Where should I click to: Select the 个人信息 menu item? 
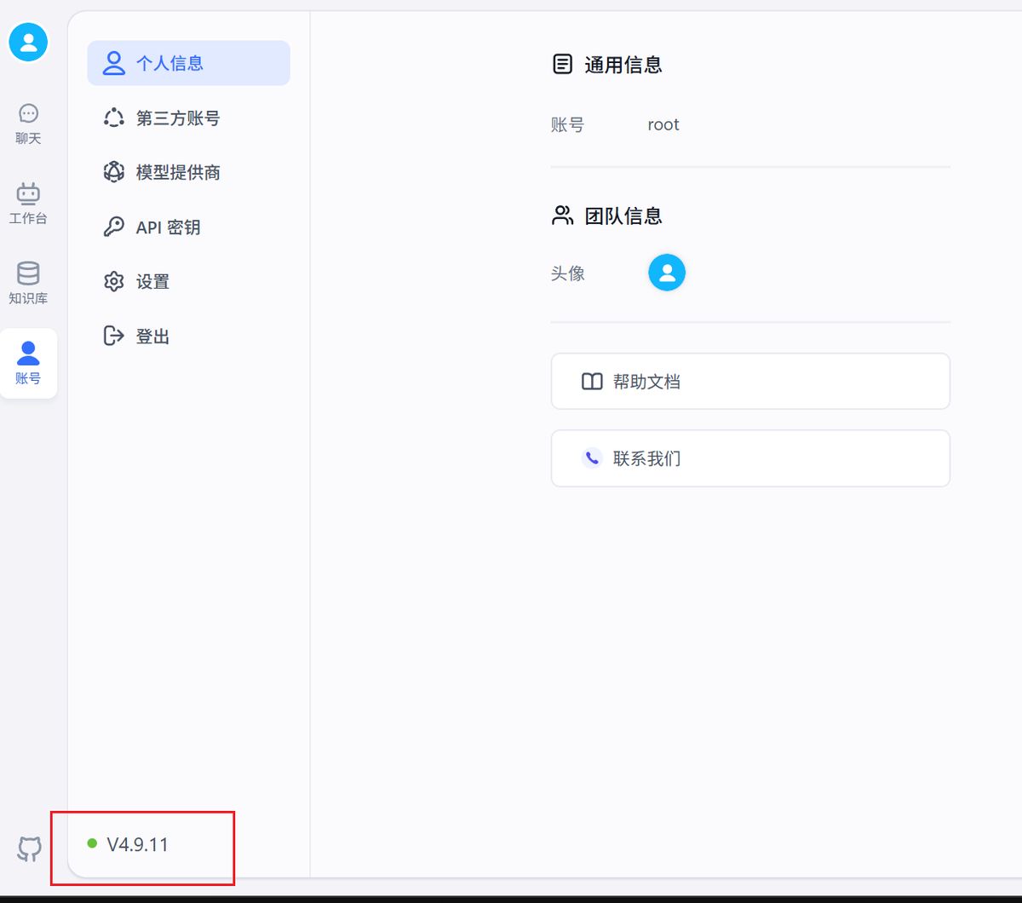(188, 63)
